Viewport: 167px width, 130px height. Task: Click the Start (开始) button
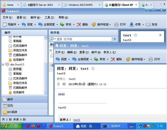11,126
